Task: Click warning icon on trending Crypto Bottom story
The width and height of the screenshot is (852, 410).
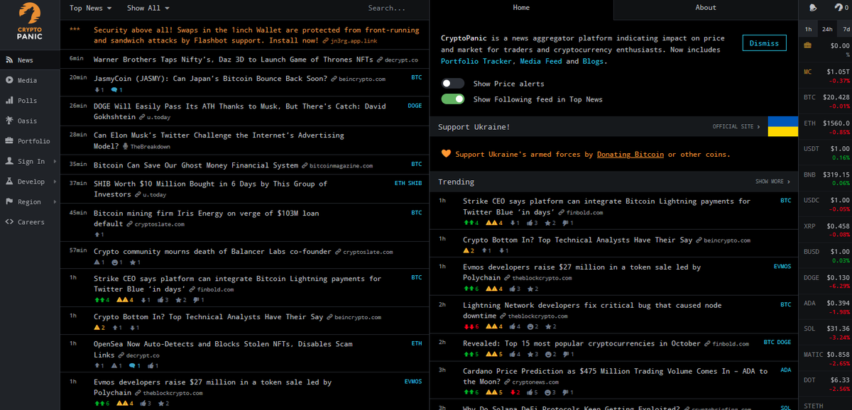Action: pyautogui.click(x=466, y=250)
